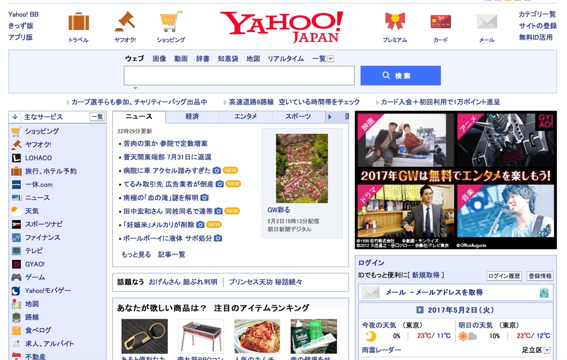567x360 pixels.
Task: Click the Yahoo! JAPAN logo
Action: pyautogui.click(x=282, y=27)
